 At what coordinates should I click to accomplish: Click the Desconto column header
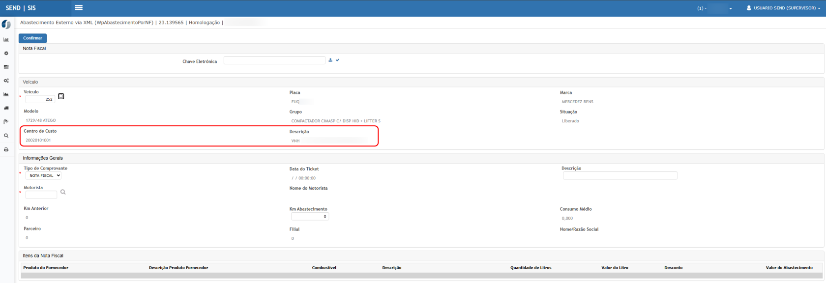click(x=674, y=268)
